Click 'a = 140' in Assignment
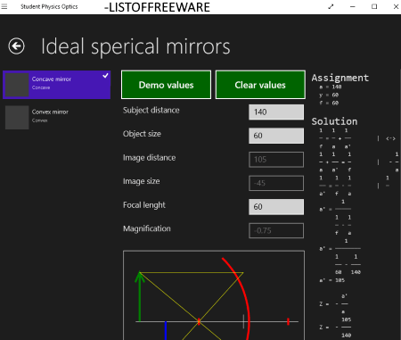Screen dimensions: 401x340 tap(331, 87)
